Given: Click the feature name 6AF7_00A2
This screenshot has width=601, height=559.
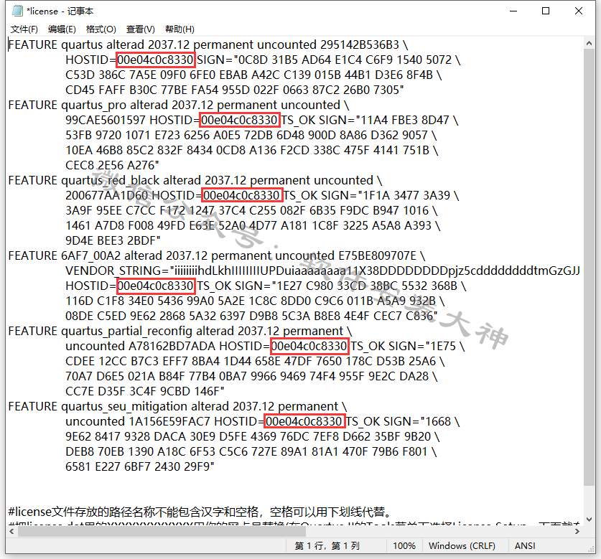Looking at the screenshot, I should pyautogui.click(x=91, y=255).
